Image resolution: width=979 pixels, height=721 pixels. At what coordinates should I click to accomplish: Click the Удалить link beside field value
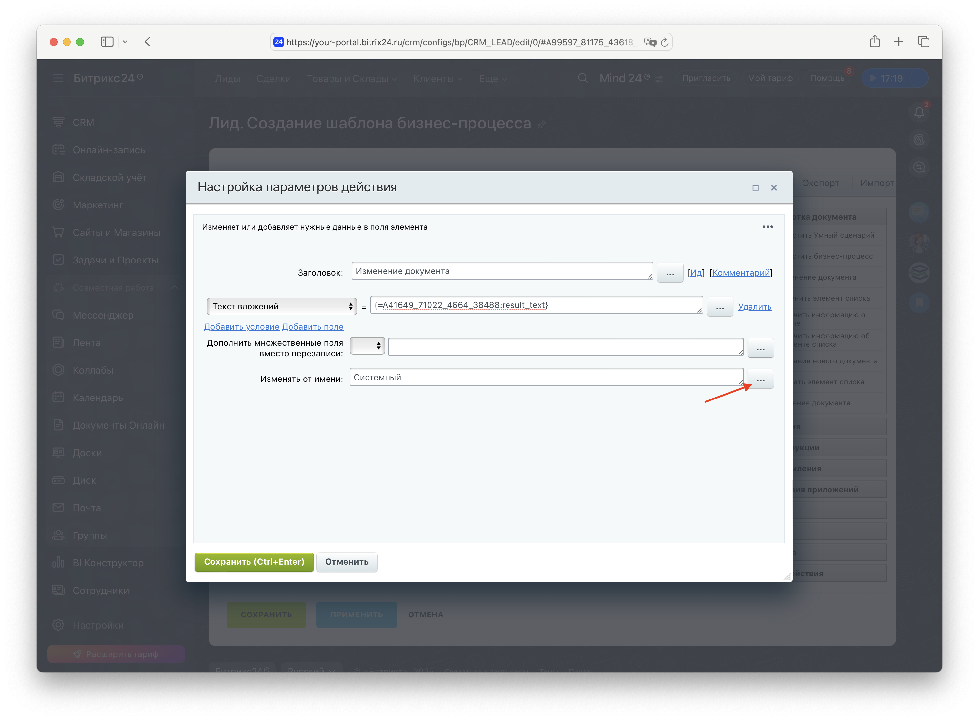(754, 307)
